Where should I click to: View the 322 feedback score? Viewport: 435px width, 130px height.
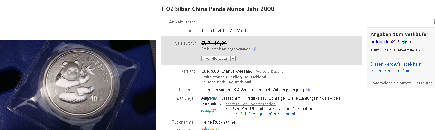click(x=395, y=42)
